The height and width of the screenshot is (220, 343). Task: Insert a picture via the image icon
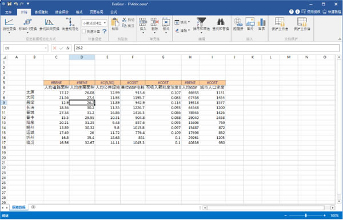[x=250, y=22]
